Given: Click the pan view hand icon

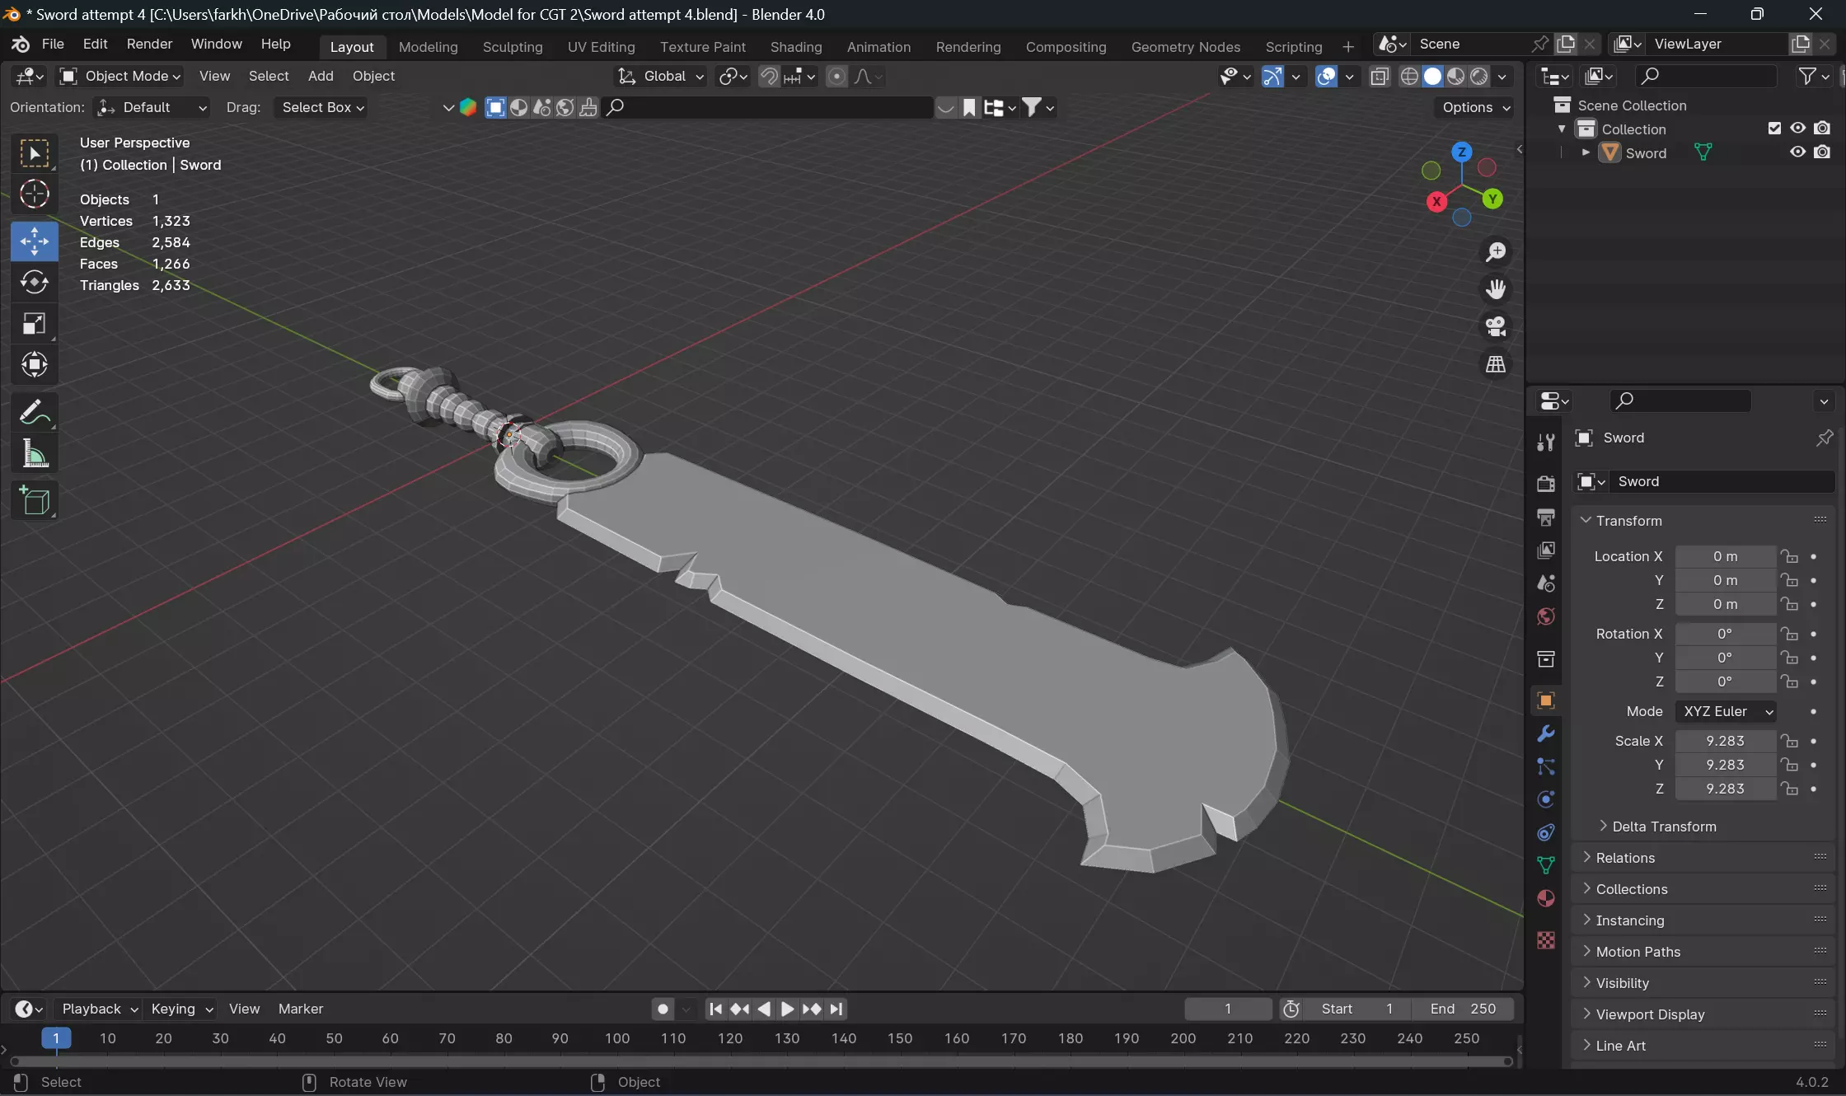Looking at the screenshot, I should click(x=1496, y=289).
